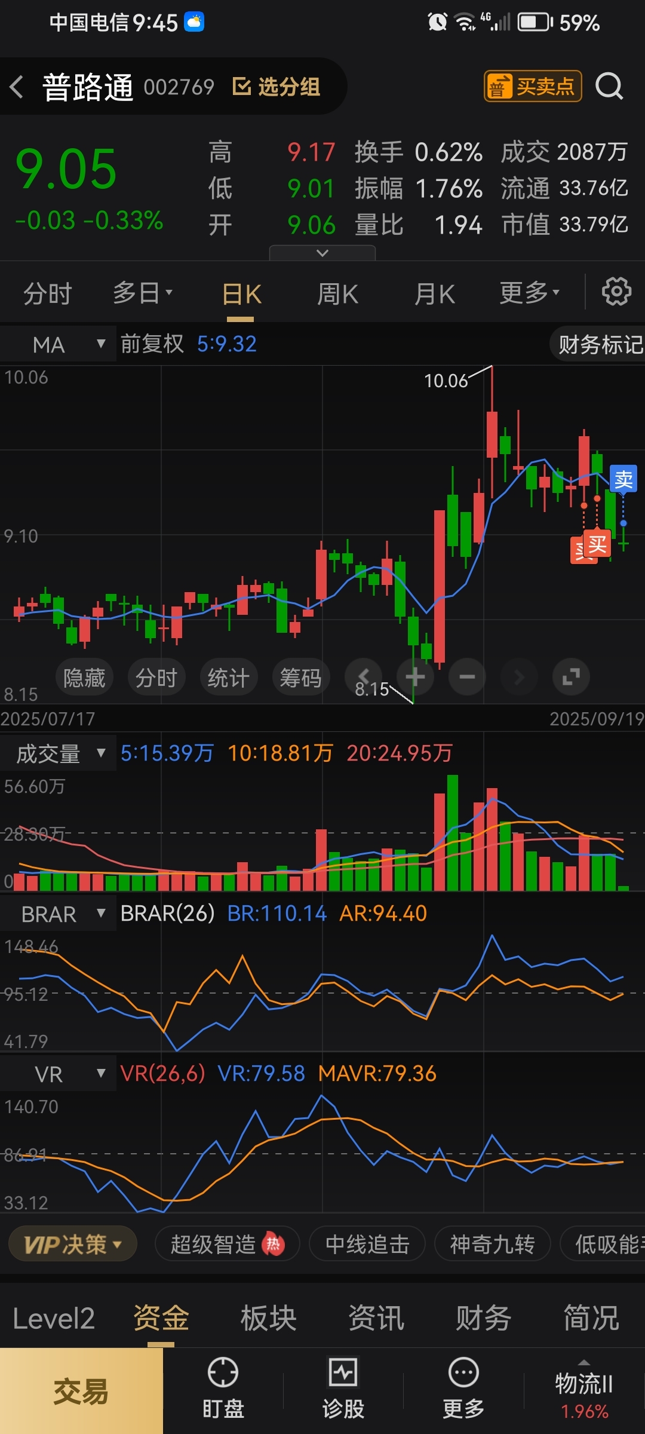Tap the weather notification icon

pyautogui.click(x=194, y=22)
